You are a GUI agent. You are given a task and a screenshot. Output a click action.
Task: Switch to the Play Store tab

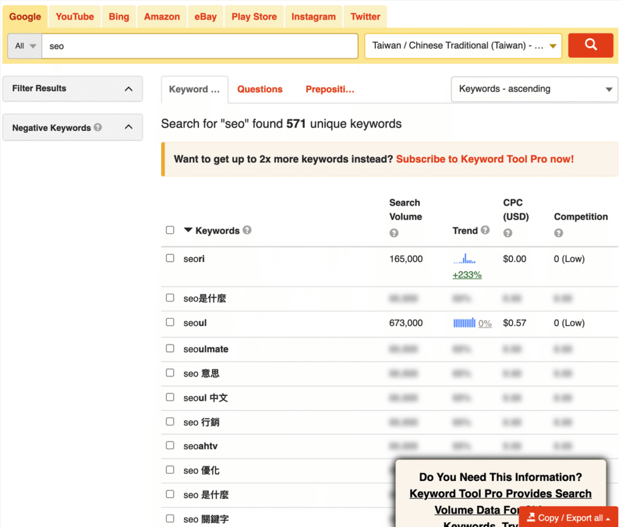pyautogui.click(x=254, y=16)
